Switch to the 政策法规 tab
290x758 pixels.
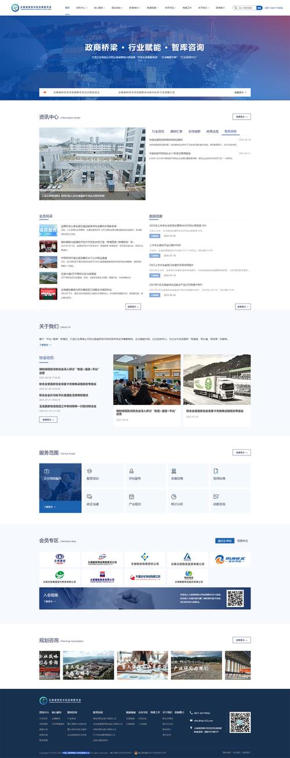[212, 131]
